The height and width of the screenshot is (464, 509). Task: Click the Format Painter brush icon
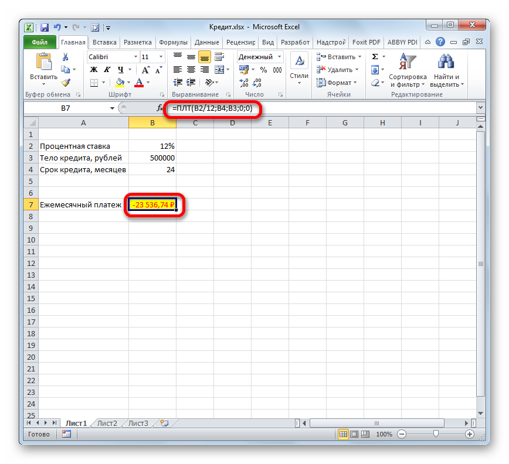coord(66,83)
